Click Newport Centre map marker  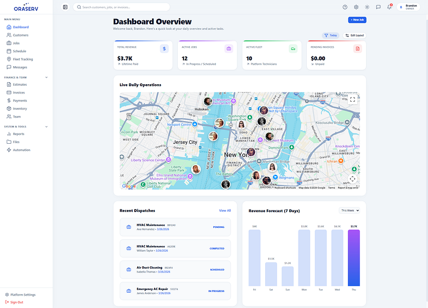pyautogui.click(x=195, y=124)
